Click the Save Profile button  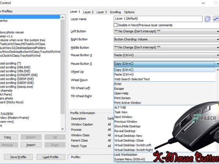click(x=18, y=157)
